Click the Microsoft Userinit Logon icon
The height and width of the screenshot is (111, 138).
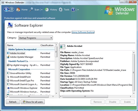tap(8, 84)
